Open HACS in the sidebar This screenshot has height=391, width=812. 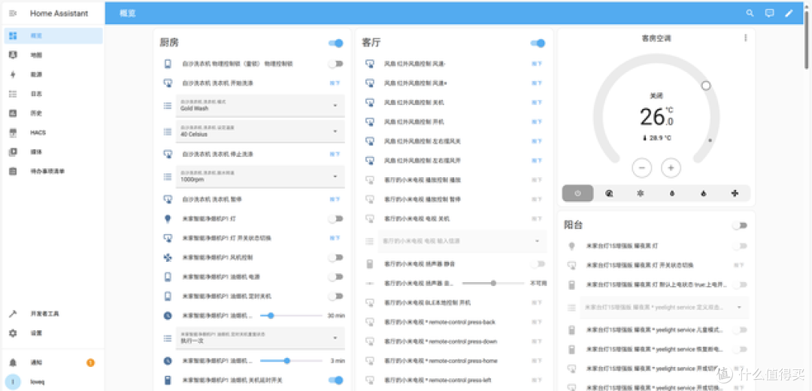pyautogui.click(x=53, y=132)
